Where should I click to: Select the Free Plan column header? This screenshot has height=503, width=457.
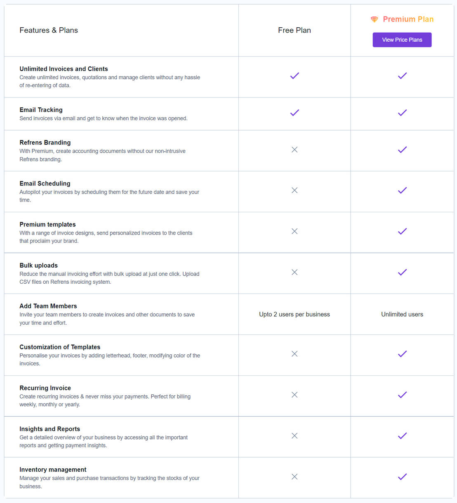pyautogui.click(x=294, y=30)
